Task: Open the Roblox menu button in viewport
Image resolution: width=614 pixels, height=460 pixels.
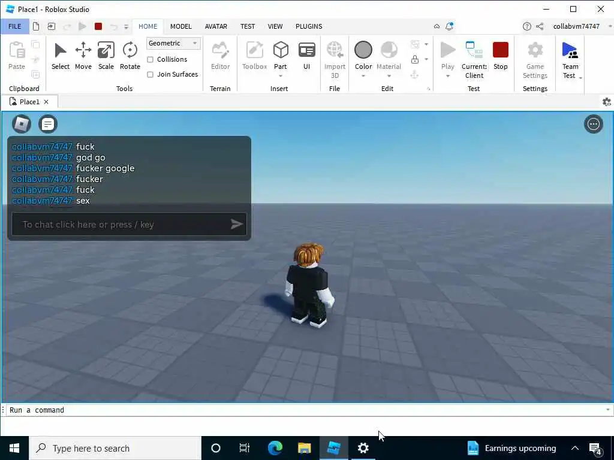Action: pyautogui.click(x=22, y=124)
